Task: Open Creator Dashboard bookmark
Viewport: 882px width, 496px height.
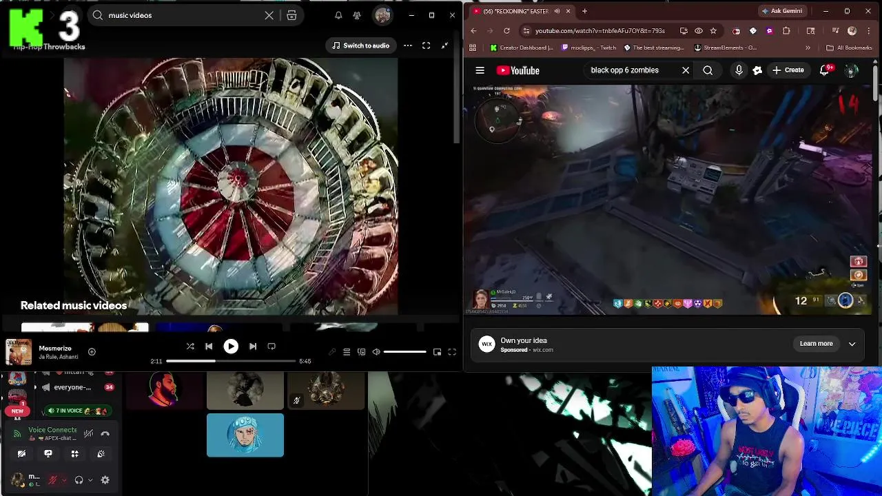Action: click(x=522, y=48)
